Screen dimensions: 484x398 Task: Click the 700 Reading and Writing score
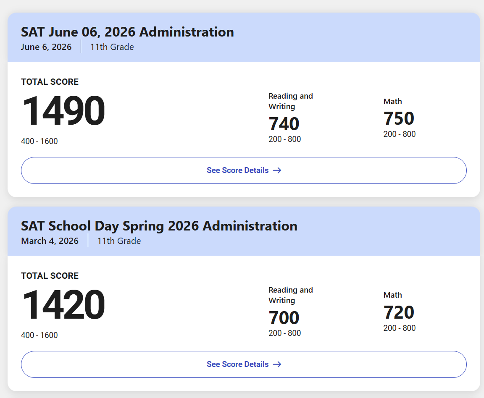coord(284,318)
